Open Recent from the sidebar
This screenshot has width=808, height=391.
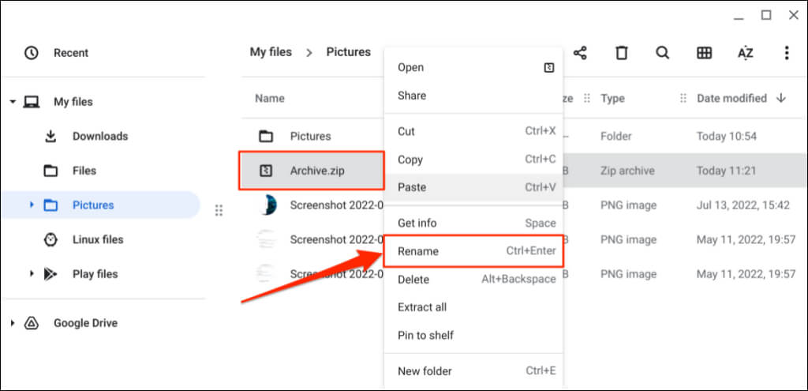click(70, 53)
